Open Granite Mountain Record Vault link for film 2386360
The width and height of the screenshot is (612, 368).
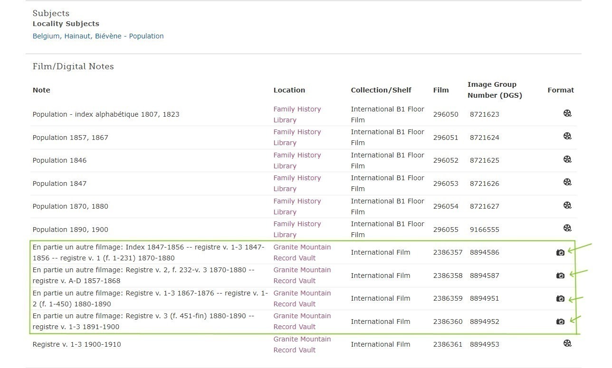302,321
